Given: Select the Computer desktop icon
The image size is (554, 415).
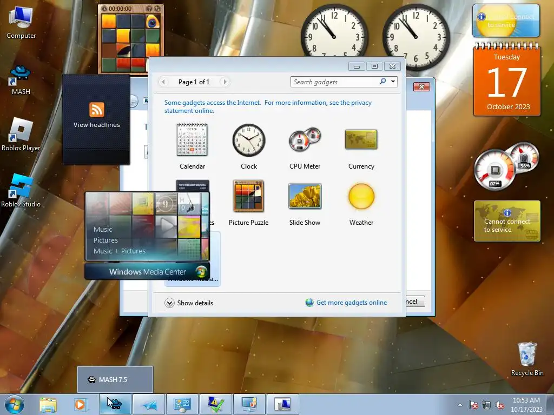Looking at the screenshot, I should pyautogui.click(x=21, y=23).
